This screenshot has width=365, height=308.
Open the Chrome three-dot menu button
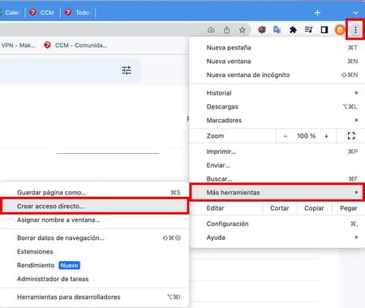(355, 30)
